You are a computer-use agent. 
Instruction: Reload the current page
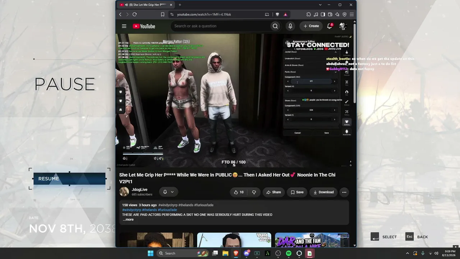pos(134,14)
